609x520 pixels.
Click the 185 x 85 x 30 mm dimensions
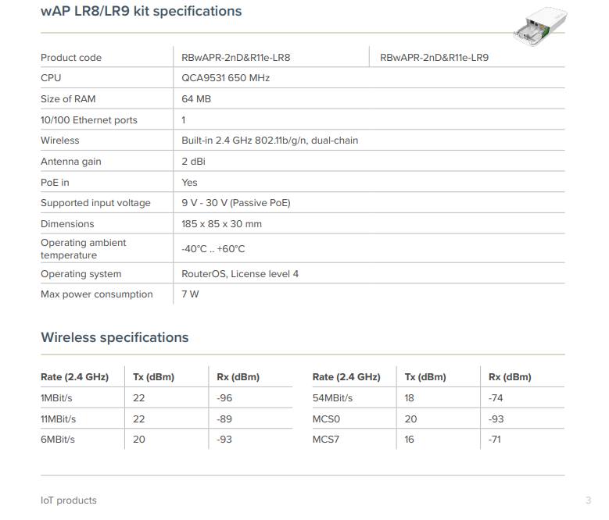click(221, 224)
